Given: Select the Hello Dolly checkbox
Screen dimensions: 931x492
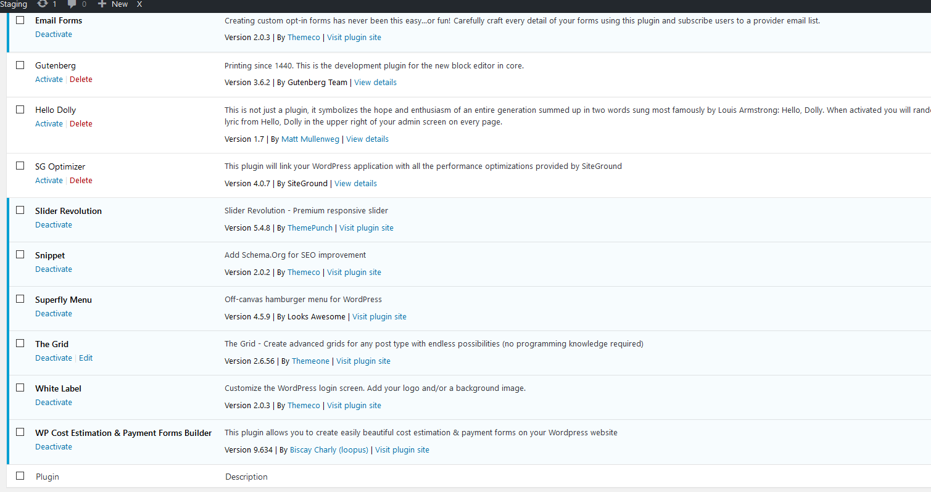Looking at the screenshot, I should 20,109.
